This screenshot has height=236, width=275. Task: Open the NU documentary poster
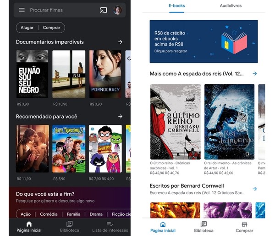pyautogui.click(x=69, y=74)
